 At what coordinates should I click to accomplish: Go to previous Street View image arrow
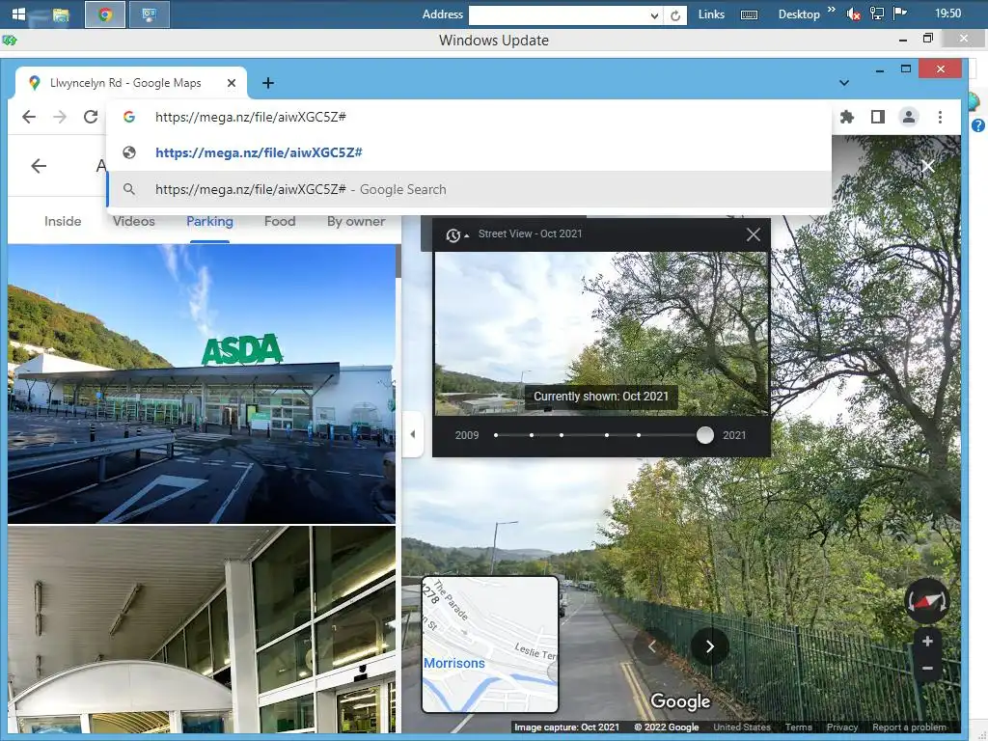click(x=652, y=646)
